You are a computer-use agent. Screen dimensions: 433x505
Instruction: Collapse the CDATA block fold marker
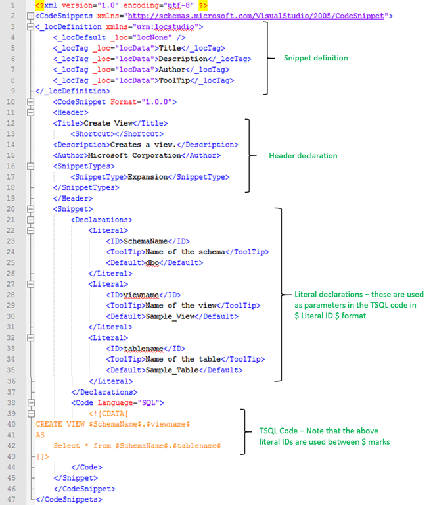[x=30, y=413]
